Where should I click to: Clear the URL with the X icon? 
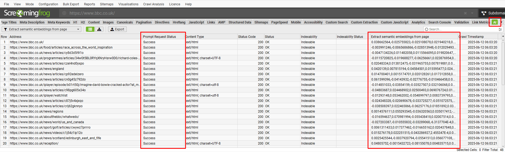465,13
